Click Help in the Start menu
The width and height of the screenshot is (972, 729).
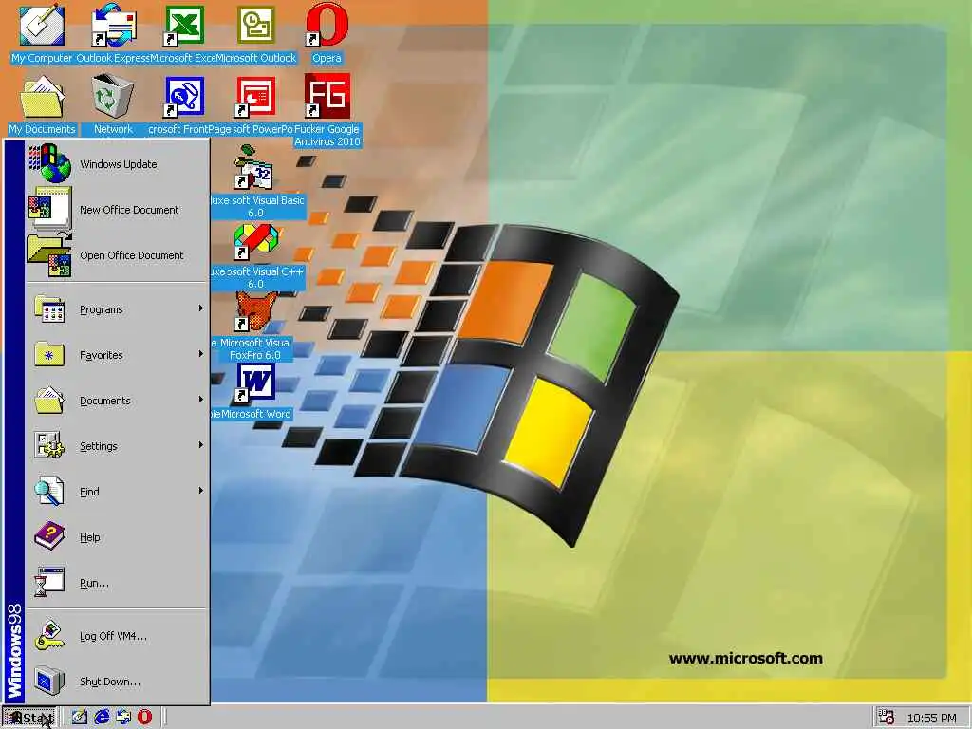[117, 537]
